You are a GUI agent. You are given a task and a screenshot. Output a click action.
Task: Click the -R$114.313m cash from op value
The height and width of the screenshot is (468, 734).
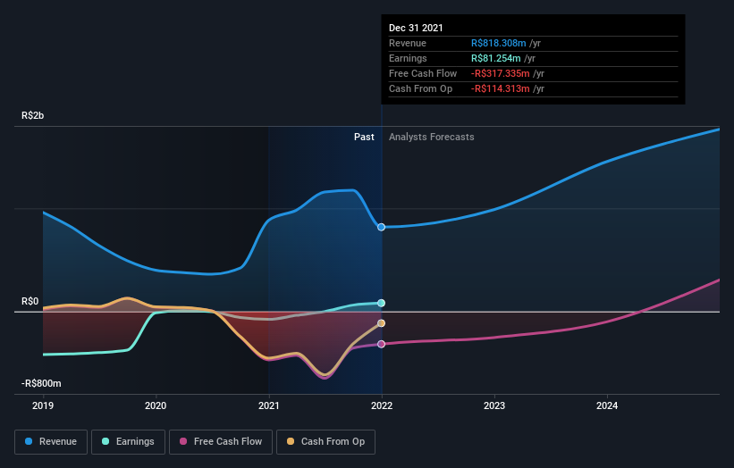click(501, 88)
